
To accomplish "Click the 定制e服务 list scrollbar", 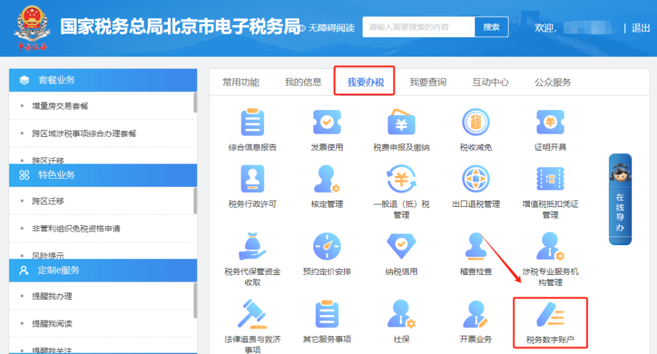I will (x=195, y=300).
